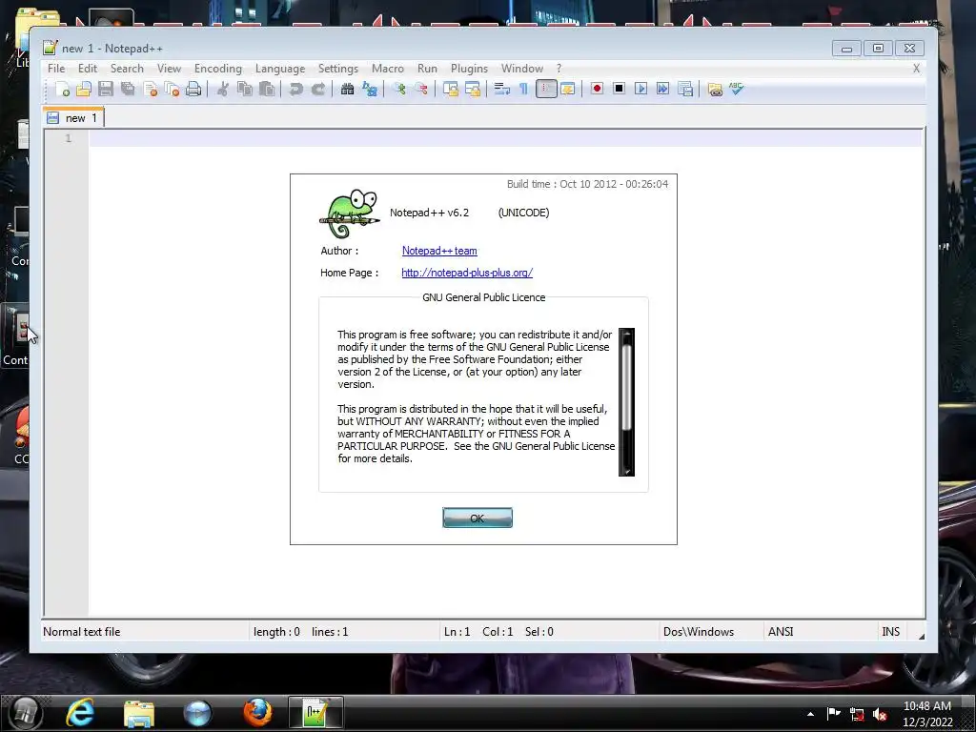Click the Open file toolbar icon
976x732 pixels.
pyautogui.click(x=84, y=89)
